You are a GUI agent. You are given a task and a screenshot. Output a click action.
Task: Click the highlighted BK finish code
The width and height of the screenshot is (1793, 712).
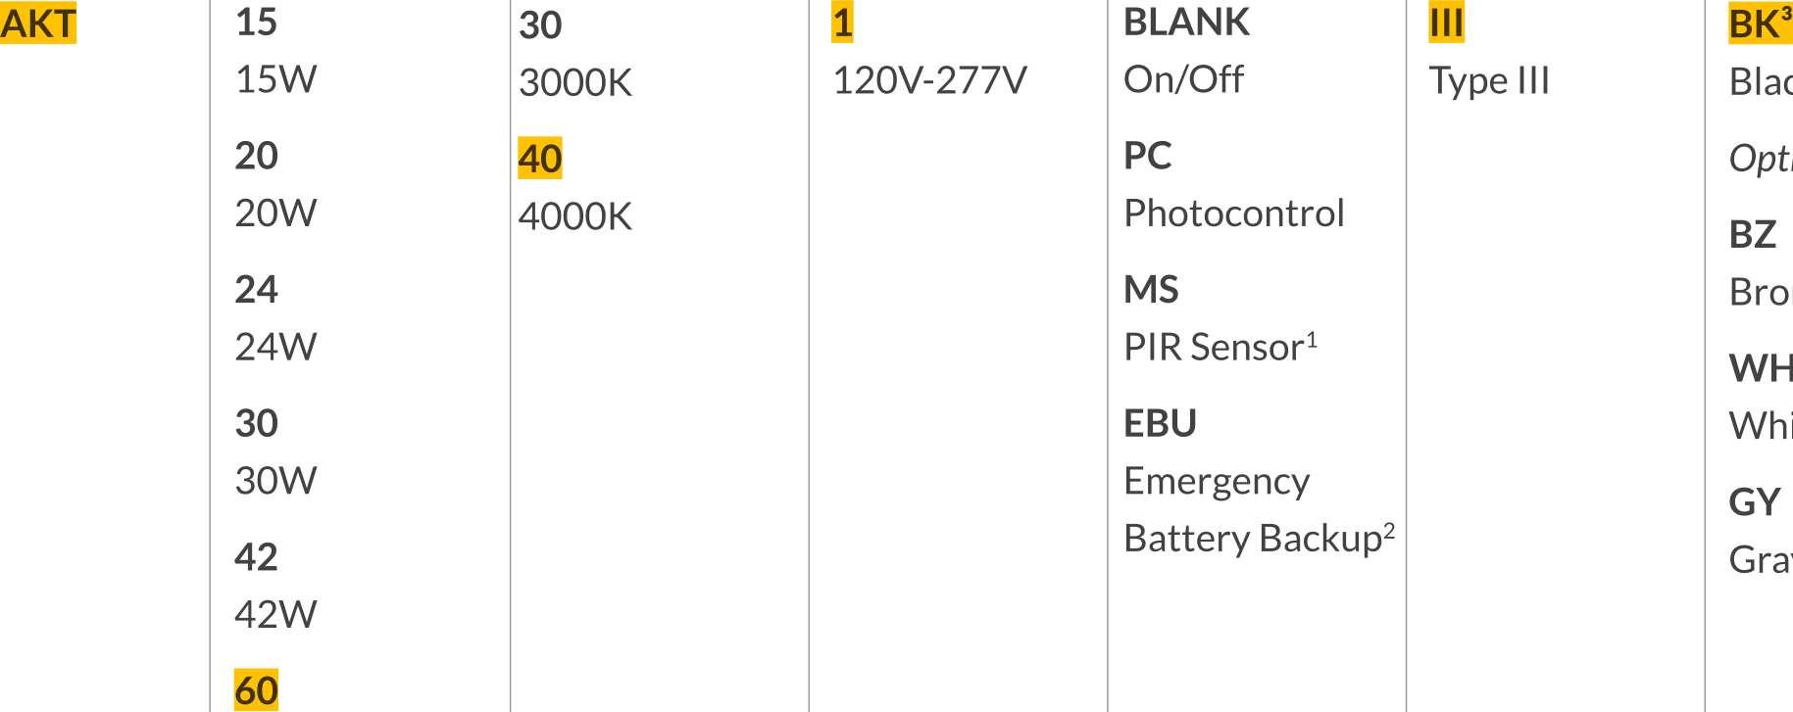tap(1758, 24)
